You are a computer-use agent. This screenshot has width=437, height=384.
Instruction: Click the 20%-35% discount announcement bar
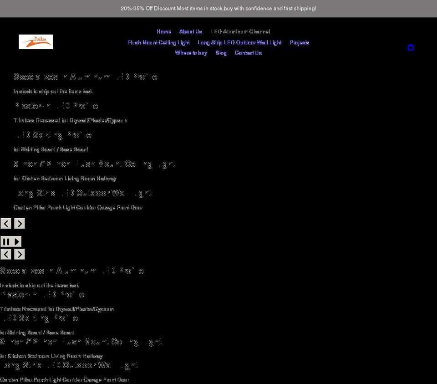click(218, 8)
